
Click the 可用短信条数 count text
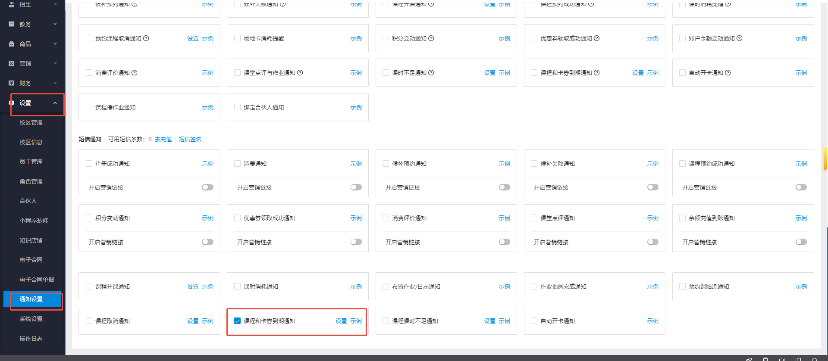[130, 139]
